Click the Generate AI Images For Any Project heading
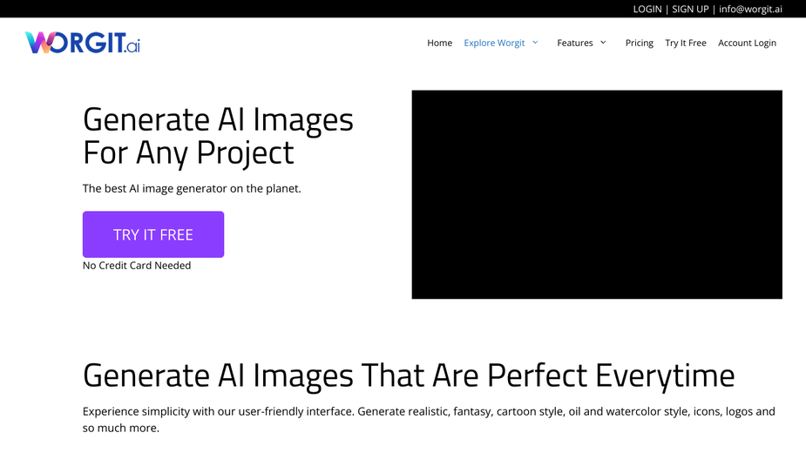806x453 pixels. click(x=218, y=136)
